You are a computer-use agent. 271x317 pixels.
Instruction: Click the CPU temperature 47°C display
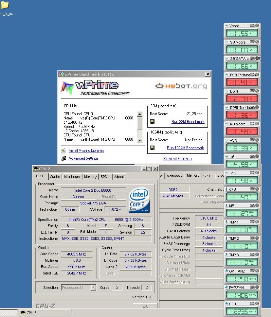coord(242,197)
